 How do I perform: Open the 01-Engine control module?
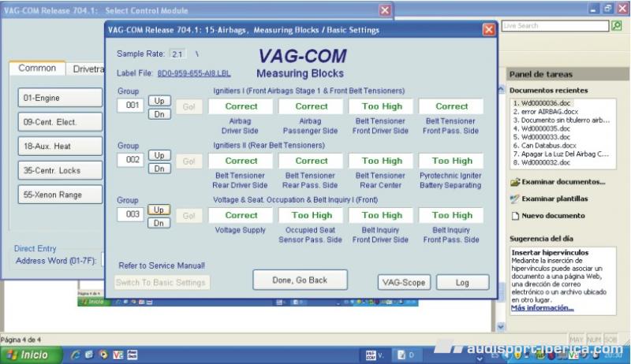pyautogui.click(x=60, y=98)
